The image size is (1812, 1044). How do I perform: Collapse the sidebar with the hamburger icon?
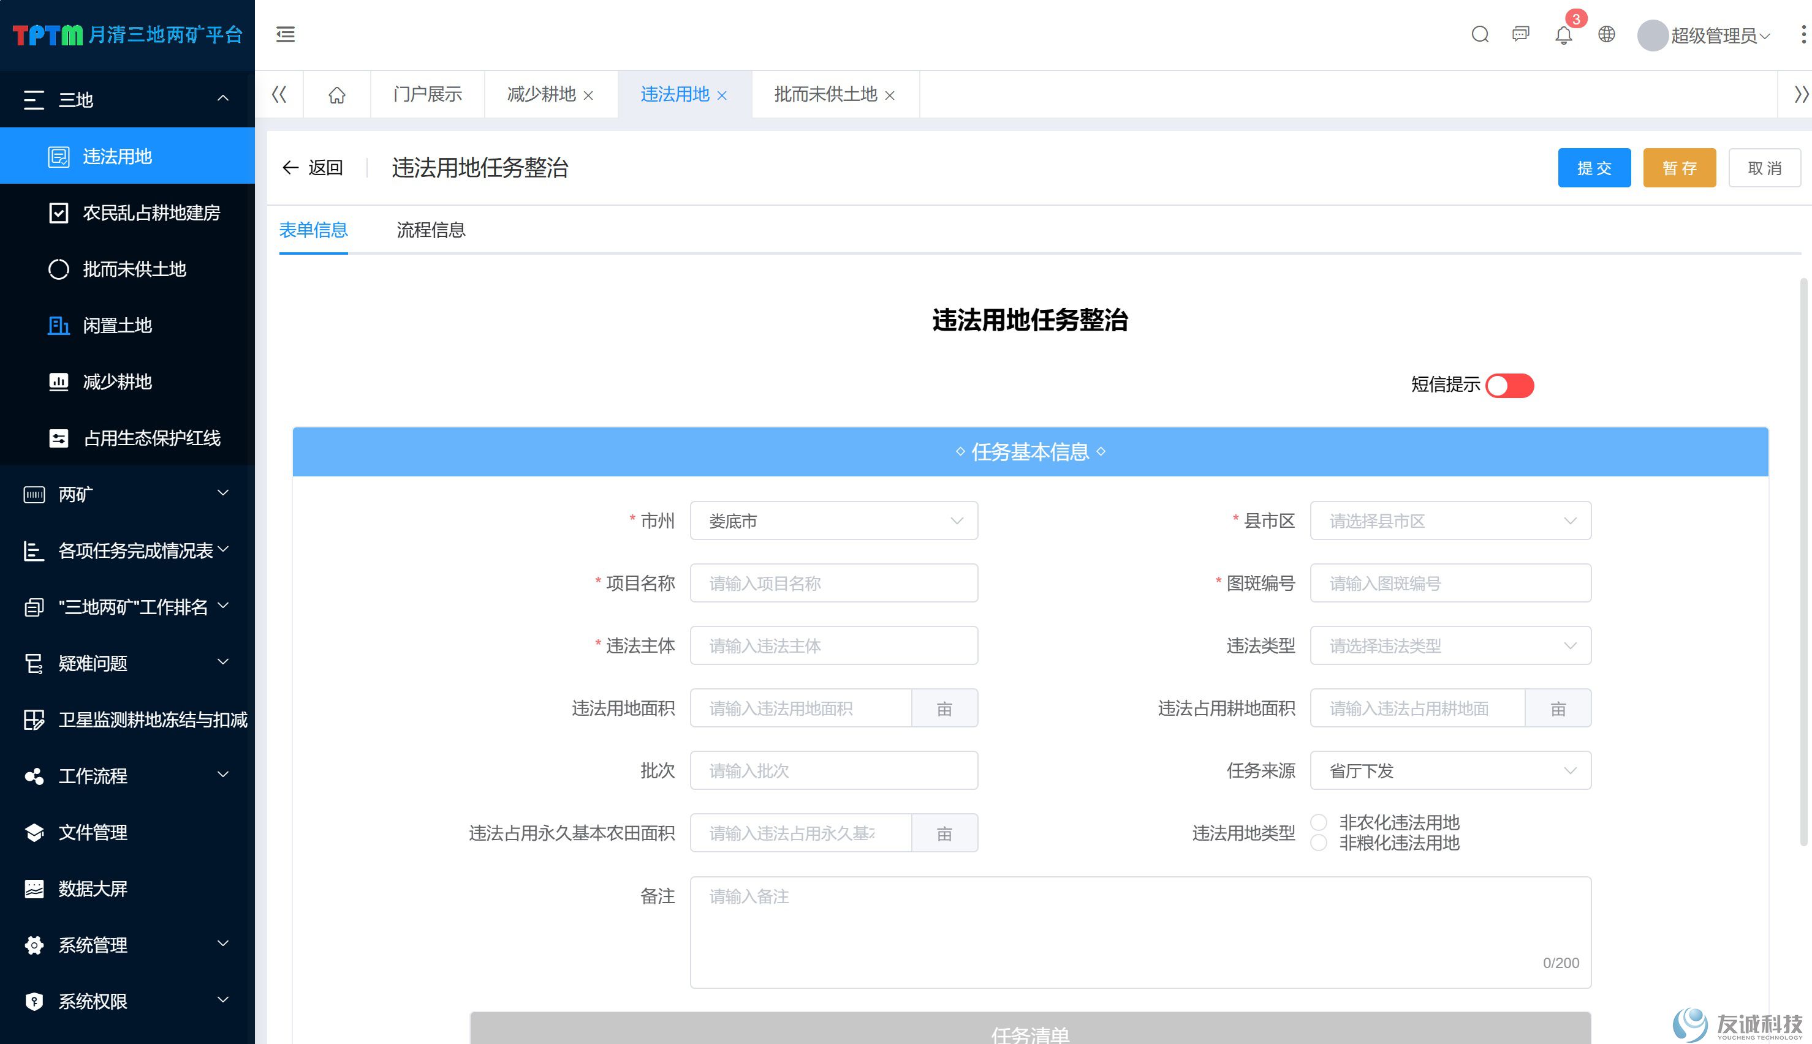[285, 34]
